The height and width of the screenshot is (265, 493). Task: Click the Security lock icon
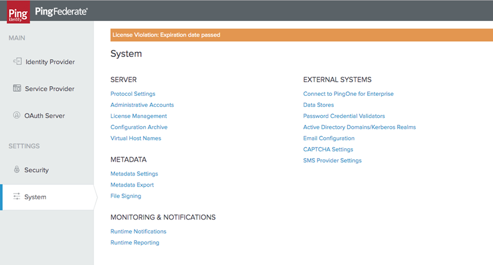tap(17, 169)
